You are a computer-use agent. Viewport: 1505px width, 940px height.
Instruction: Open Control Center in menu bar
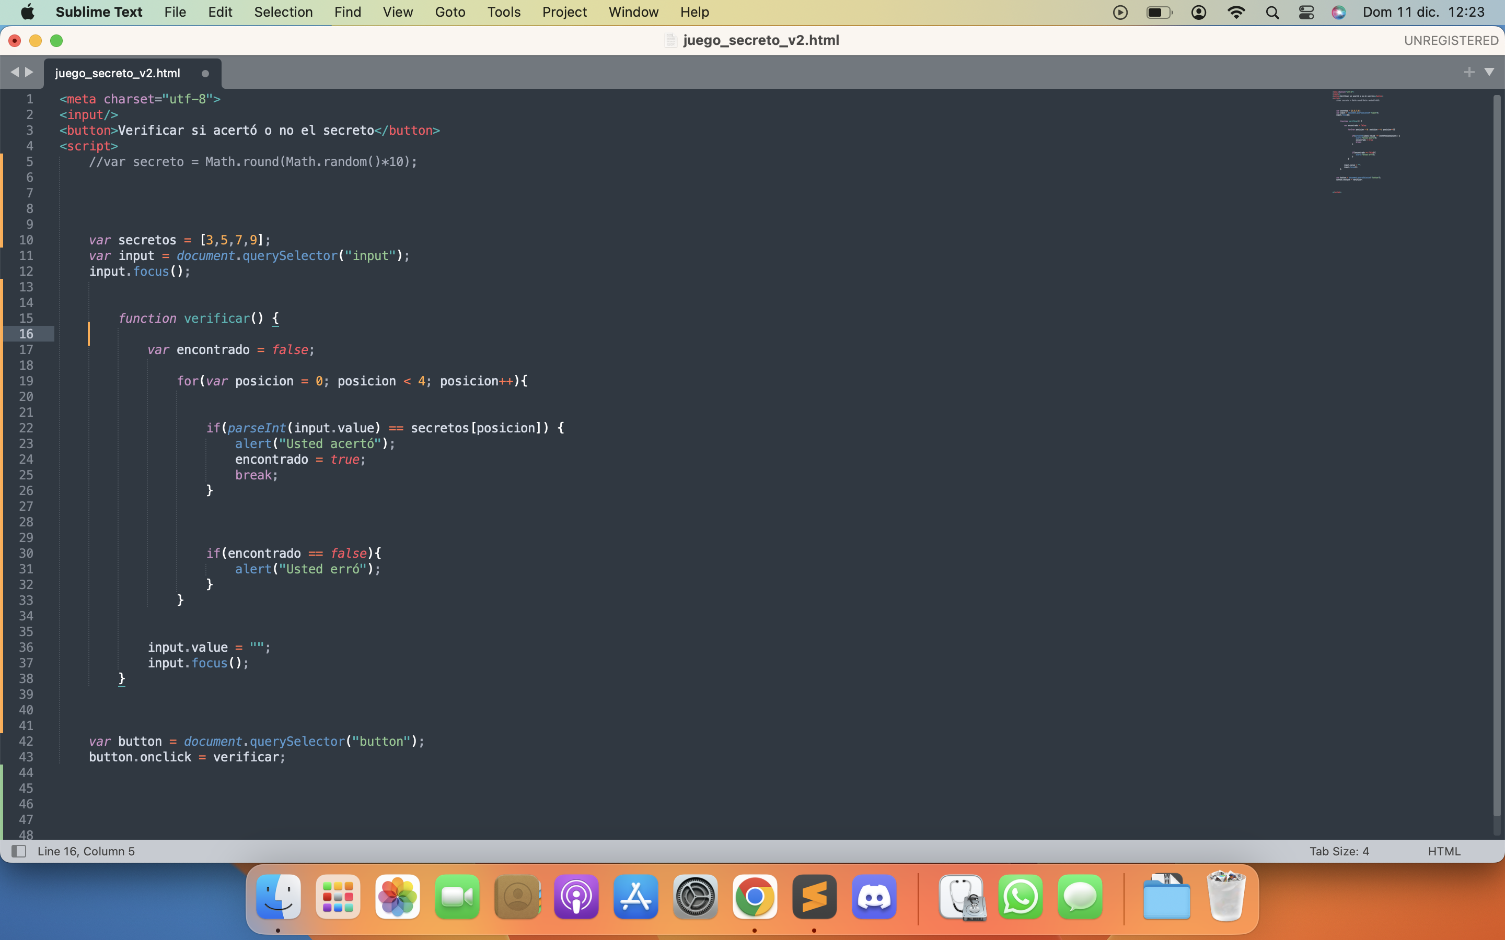point(1306,13)
